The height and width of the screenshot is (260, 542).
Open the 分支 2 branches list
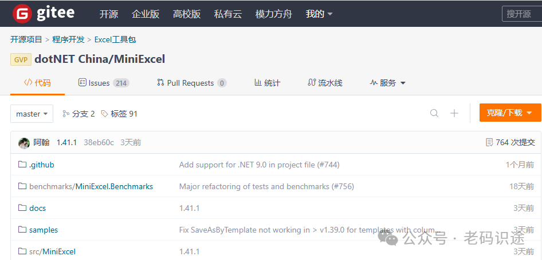[x=79, y=114]
